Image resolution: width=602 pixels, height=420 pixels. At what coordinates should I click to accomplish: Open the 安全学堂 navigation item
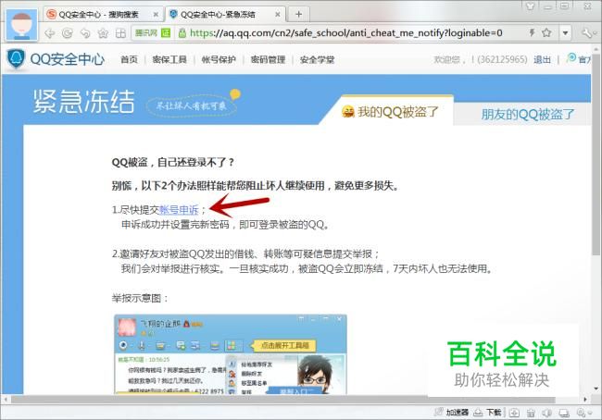(x=317, y=60)
